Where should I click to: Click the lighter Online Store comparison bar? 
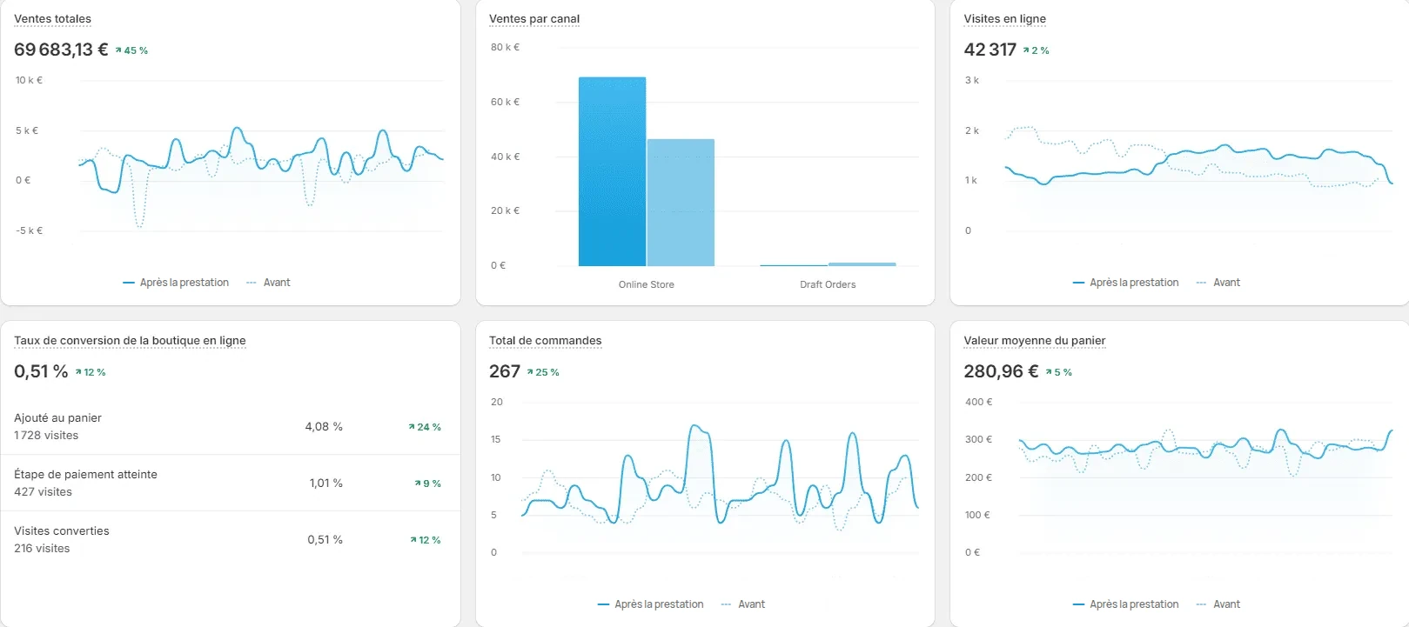[681, 203]
